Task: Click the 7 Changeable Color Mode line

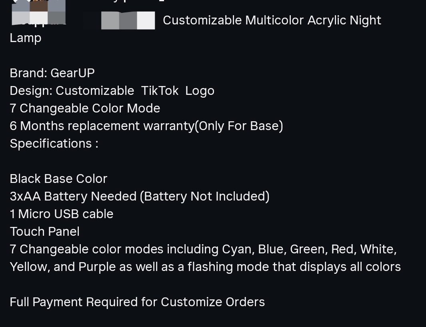Action: 85,108
